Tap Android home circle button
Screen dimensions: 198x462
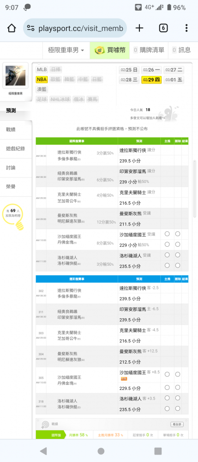(101, 451)
